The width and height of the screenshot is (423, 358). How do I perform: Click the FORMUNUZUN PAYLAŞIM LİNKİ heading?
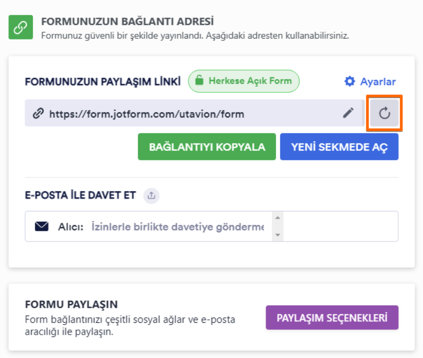point(103,81)
